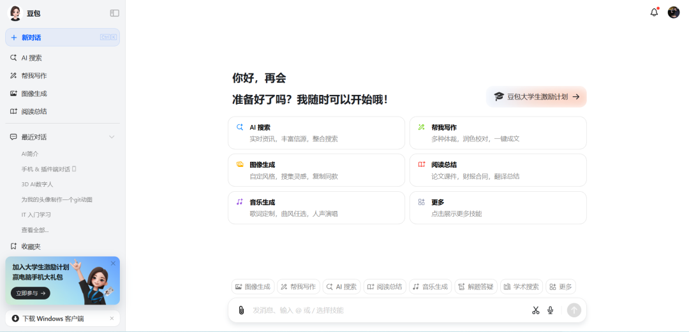Image resolution: width=689 pixels, height=332 pixels.
Task: Click the microphone voice input icon
Action: pos(550,310)
